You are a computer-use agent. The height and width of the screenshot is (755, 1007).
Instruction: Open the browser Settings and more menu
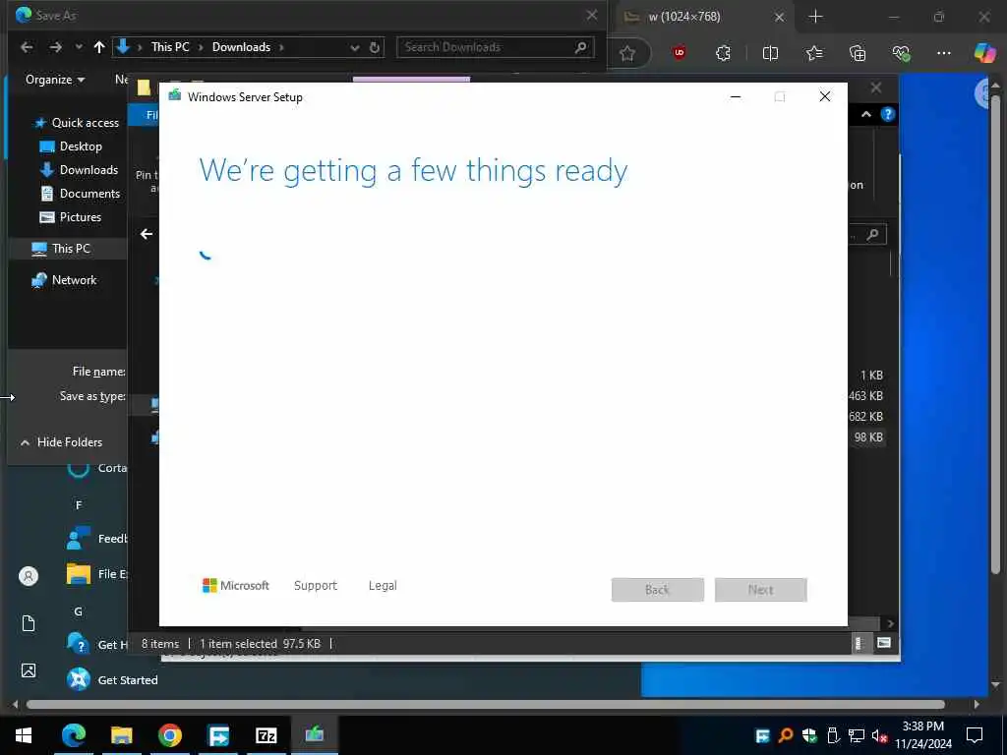click(944, 53)
